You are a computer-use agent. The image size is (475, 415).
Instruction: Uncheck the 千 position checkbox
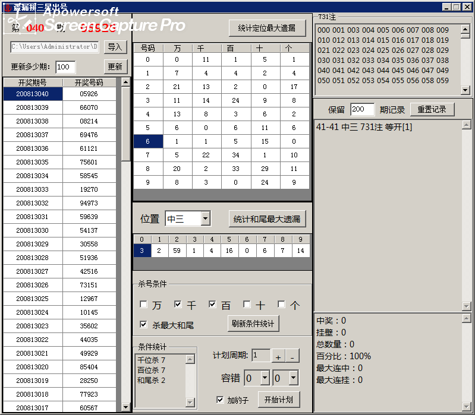point(178,305)
